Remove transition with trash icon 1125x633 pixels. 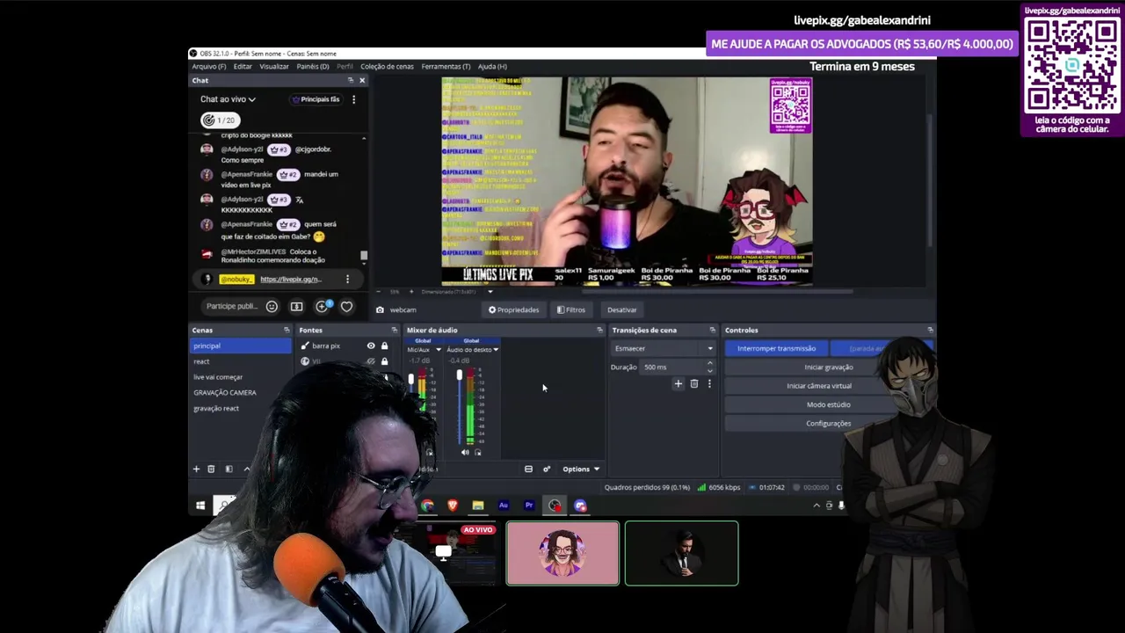pos(693,383)
